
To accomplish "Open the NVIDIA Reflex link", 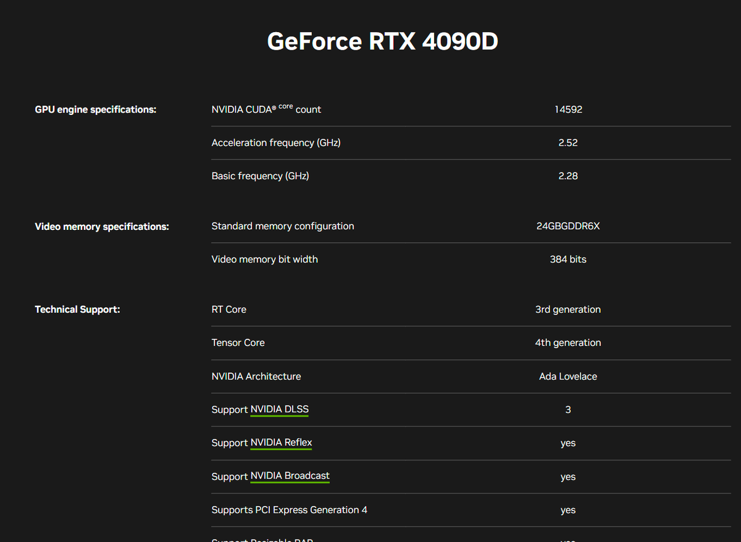I will tap(281, 442).
